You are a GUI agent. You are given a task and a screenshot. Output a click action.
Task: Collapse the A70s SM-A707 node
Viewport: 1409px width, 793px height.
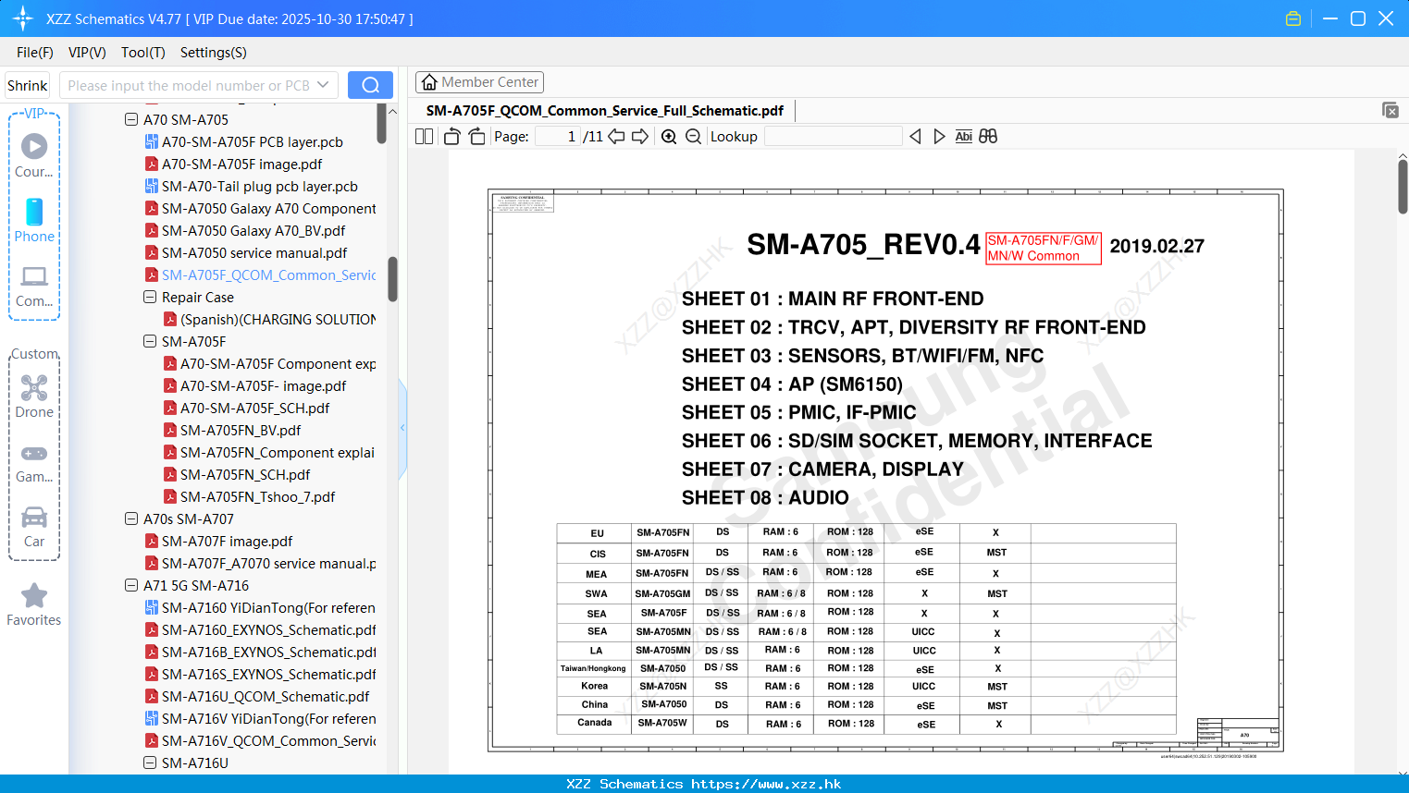131,518
